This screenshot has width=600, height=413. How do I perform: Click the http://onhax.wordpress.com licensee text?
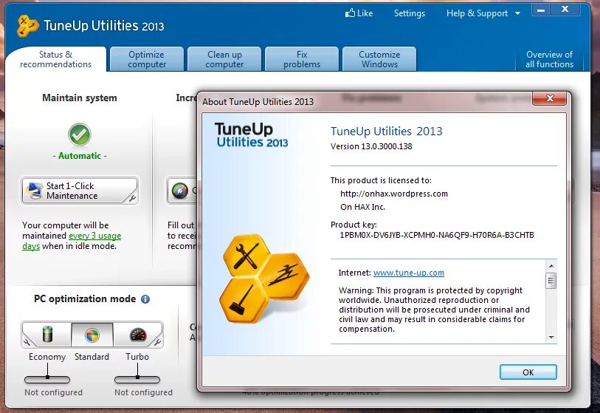(394, 194)
